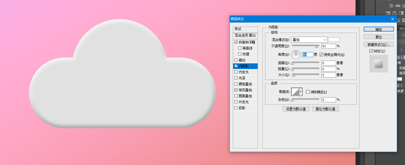The height and width of the screenshot is (165, 405).
Task: Open the 混合模式 dropdown showing 叠加
Action: coord(309,40)
